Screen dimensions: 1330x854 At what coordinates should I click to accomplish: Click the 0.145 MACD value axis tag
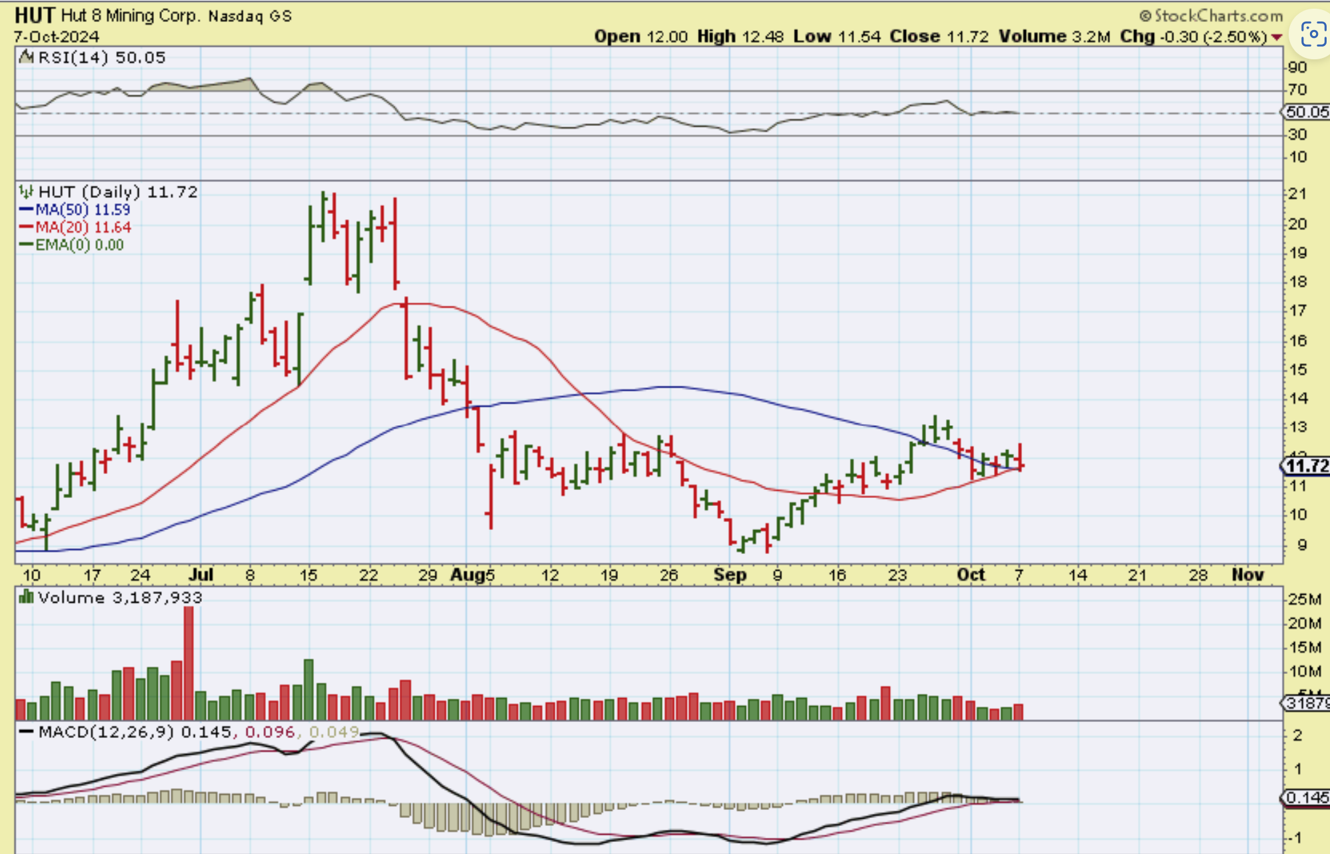click(1306, 797)
